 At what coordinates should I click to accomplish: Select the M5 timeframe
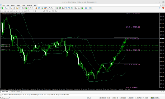(x=5, y=11)
